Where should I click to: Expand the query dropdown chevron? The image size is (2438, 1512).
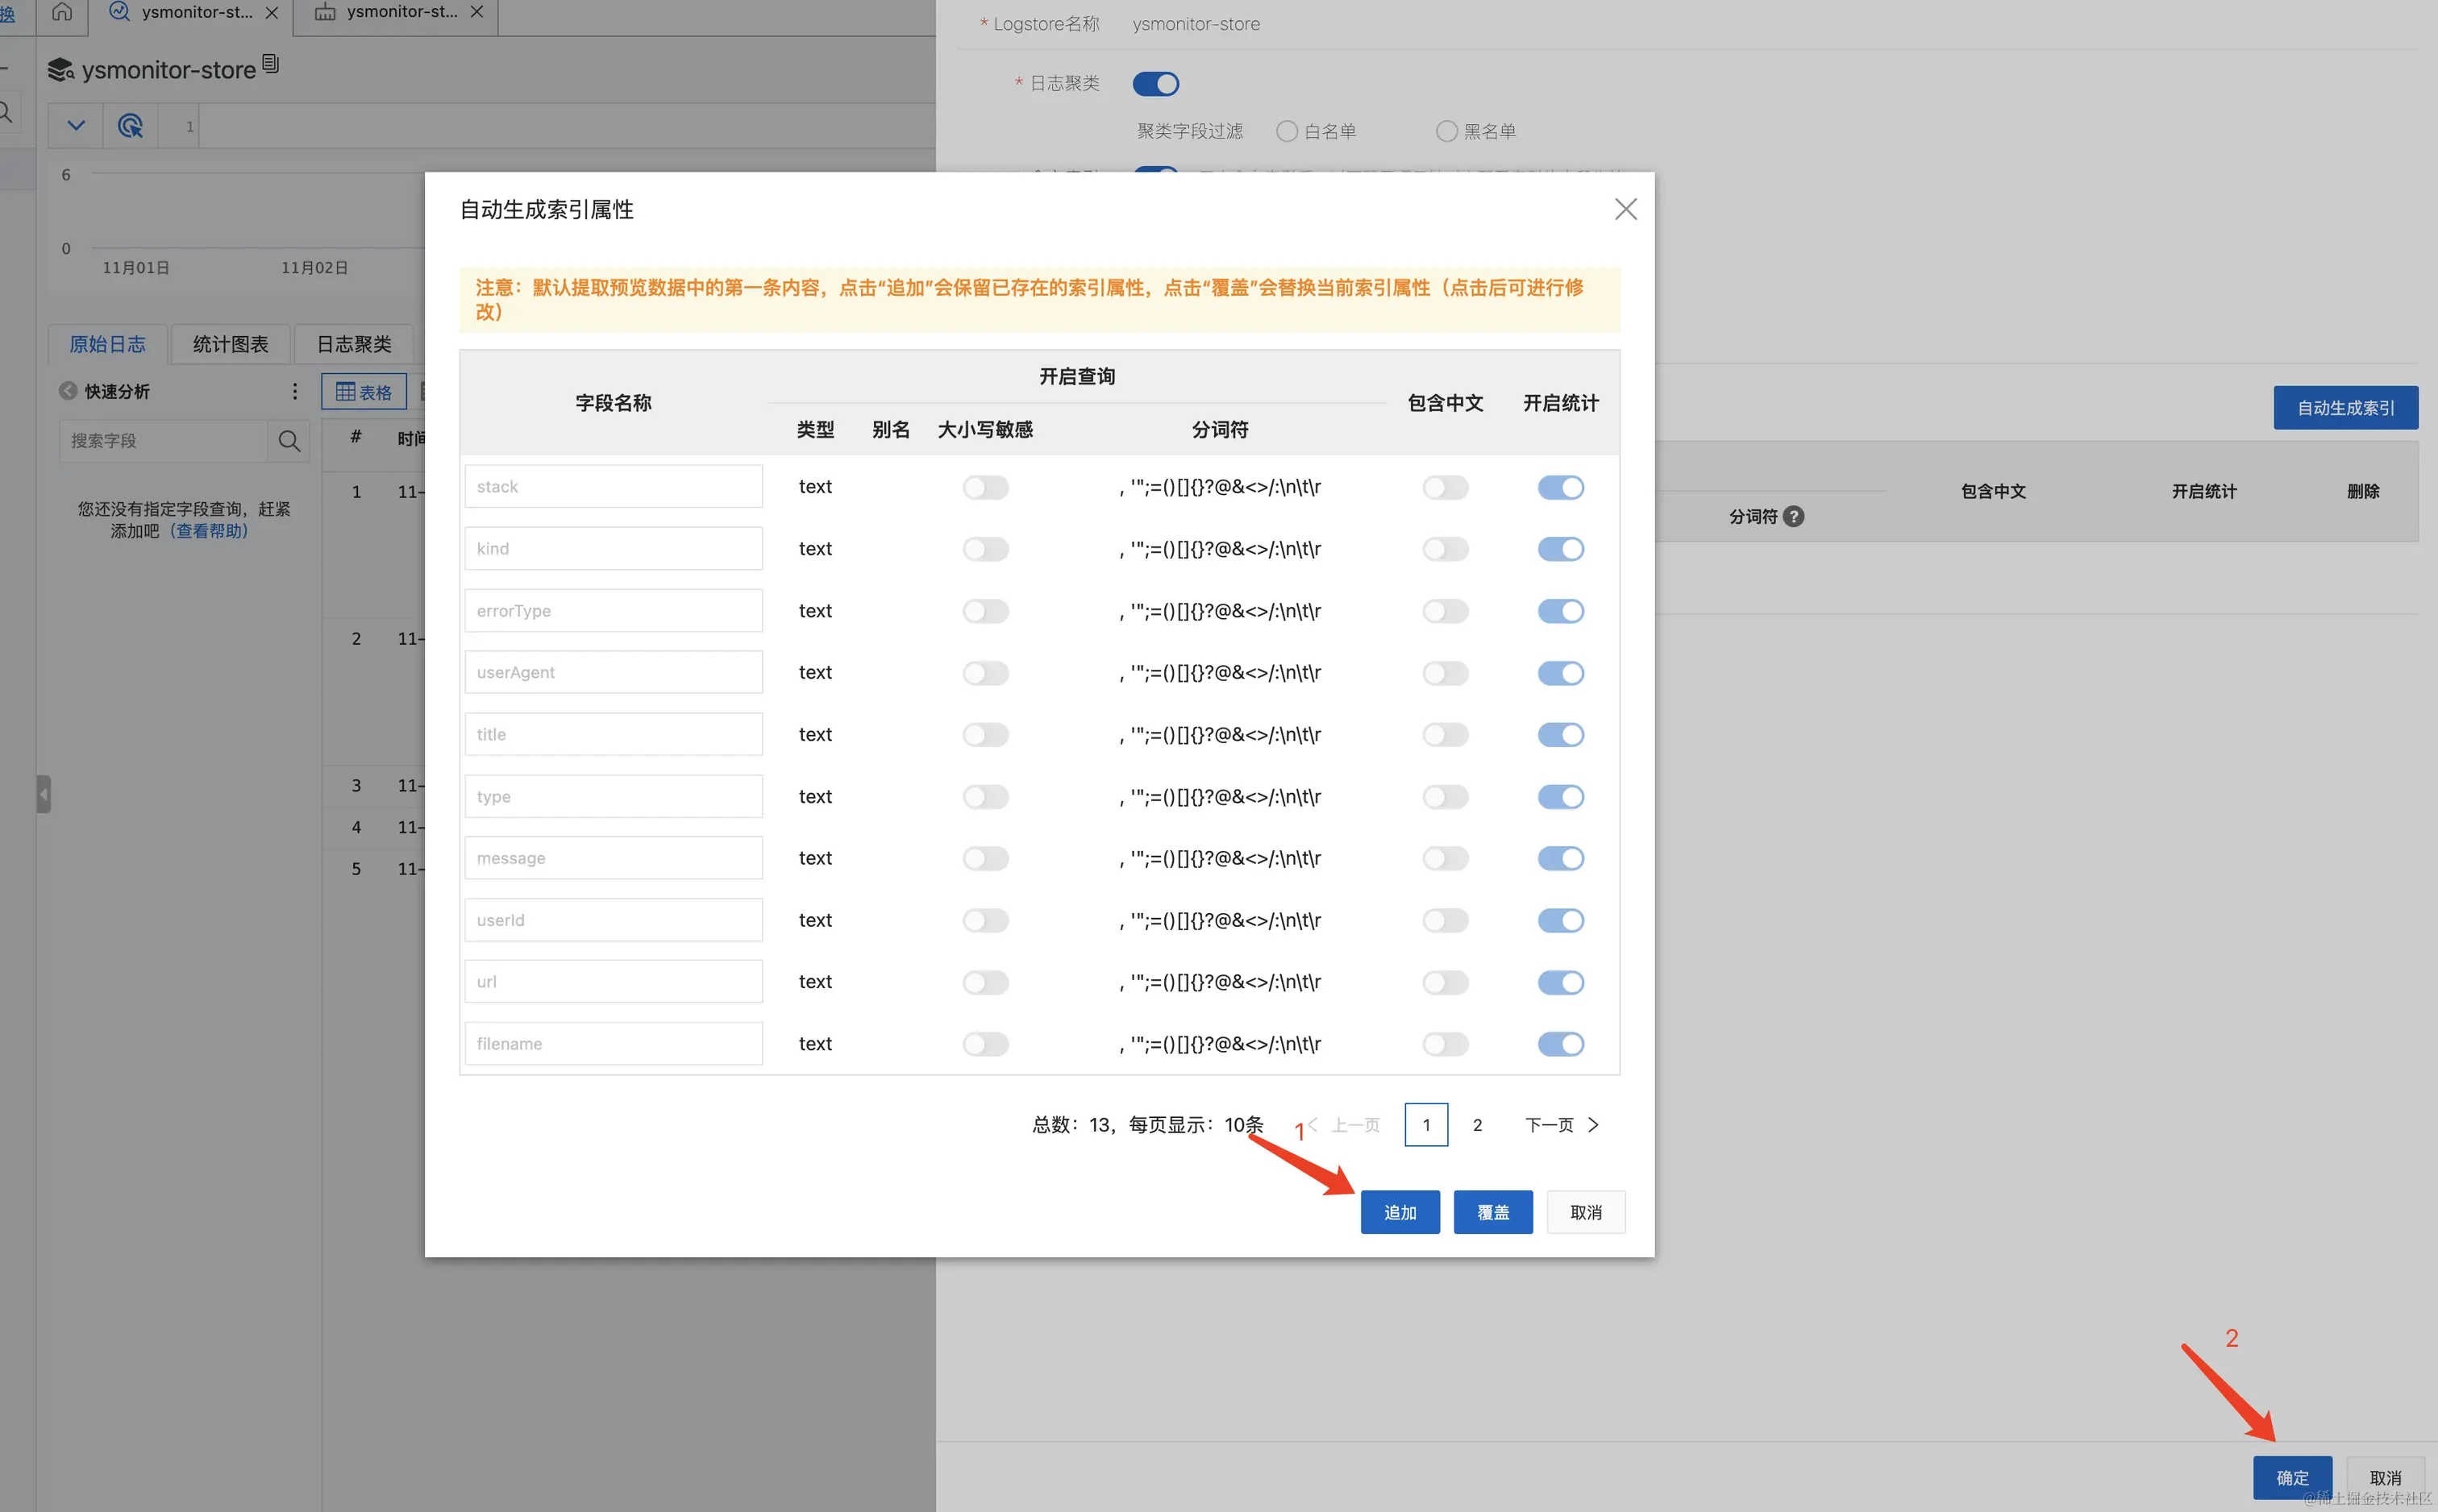[76, 126]
